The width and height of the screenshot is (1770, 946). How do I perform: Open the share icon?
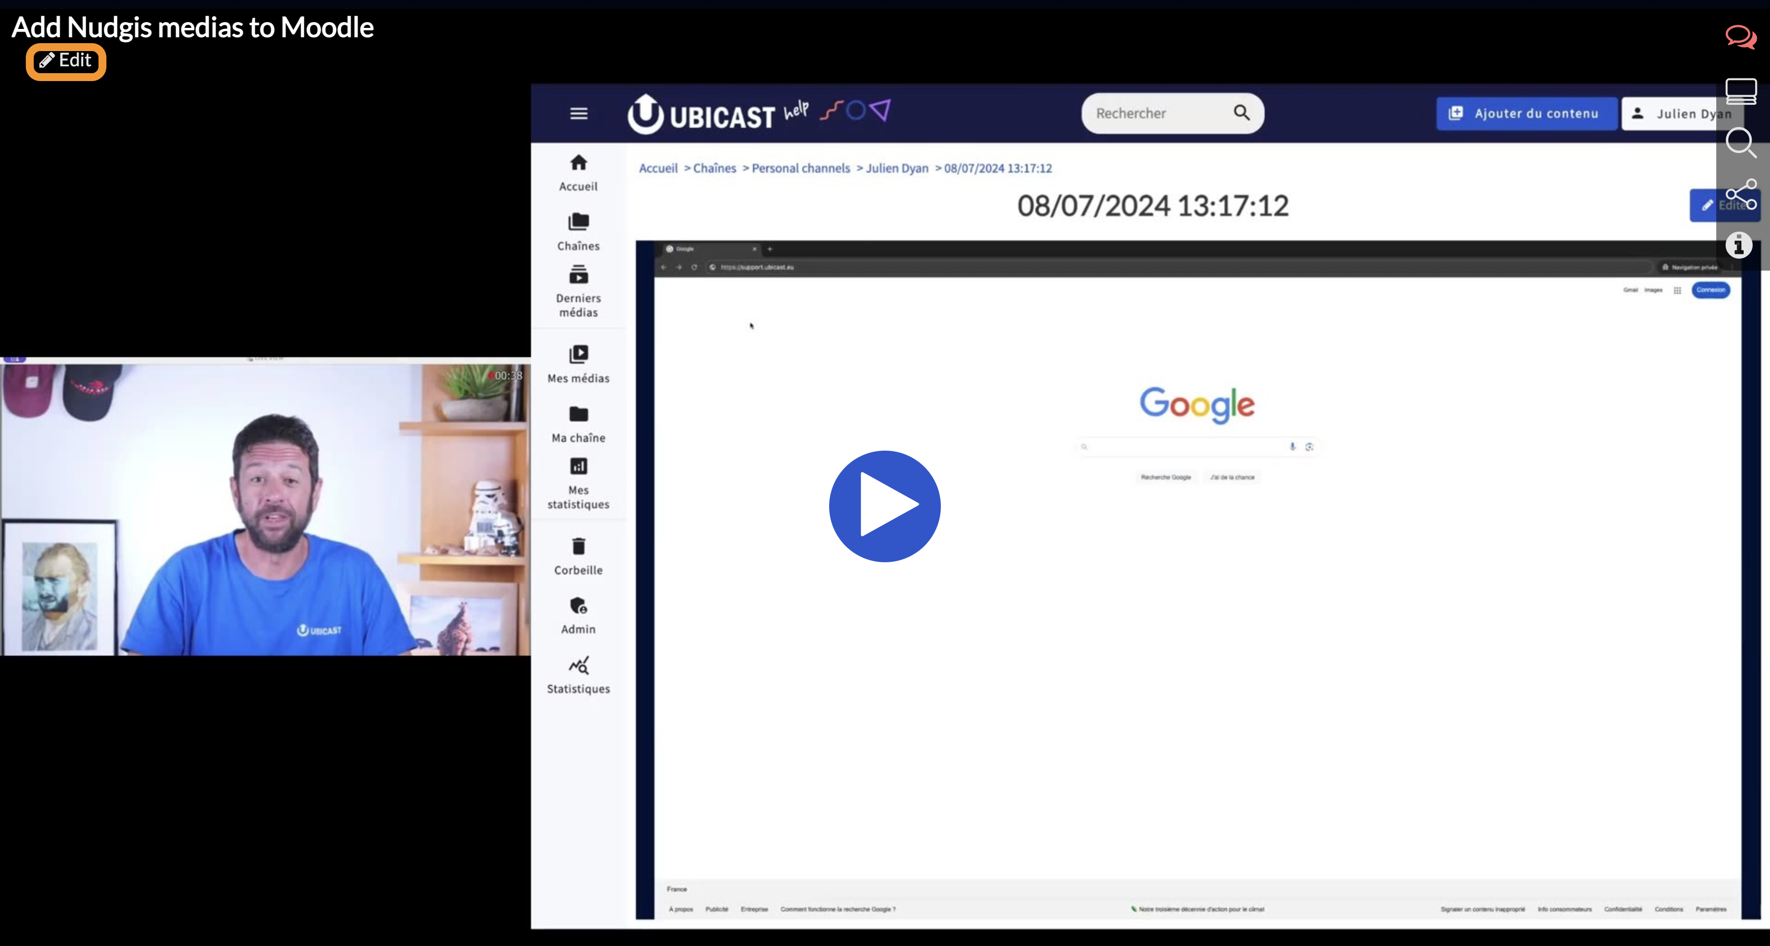[1741, 195]
